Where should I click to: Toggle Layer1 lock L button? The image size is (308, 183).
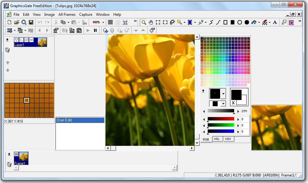point(21,40)
